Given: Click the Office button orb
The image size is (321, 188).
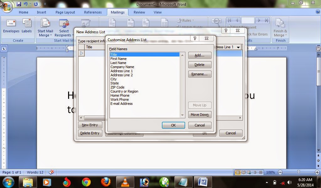Looking at the screenshot, I should 6,7.
